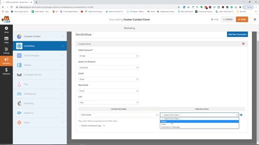This screenshot has height=145, width=259.
Task: Choose Email from the form field list
Action: click(200, 124)
